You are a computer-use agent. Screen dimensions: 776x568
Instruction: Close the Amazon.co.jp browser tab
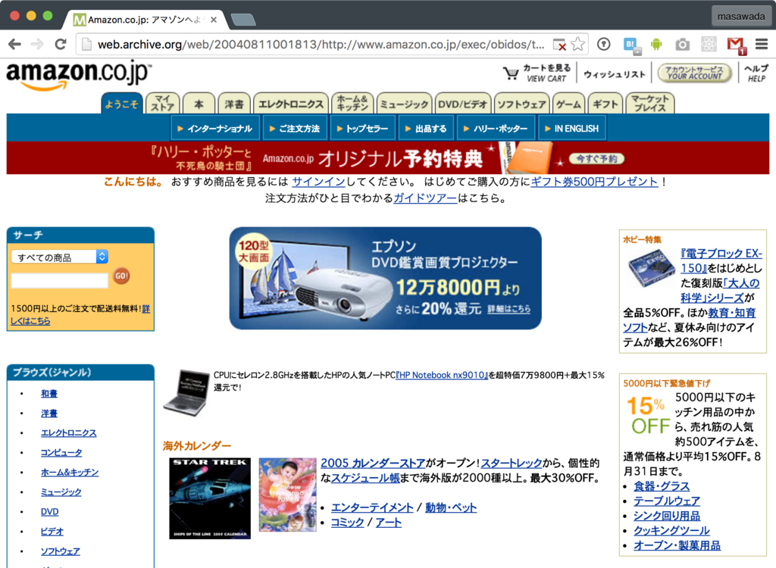pyautogui.click(x=213, y=20)
